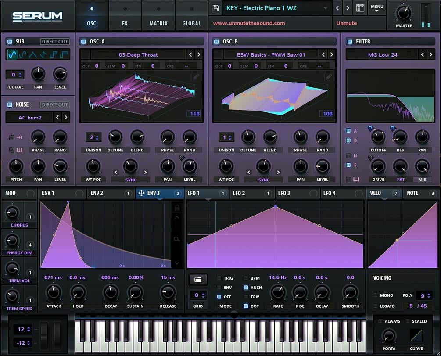Click the next arrow on the AC hum2 noise selector
The image size is (441, 356).
(67, 117)
